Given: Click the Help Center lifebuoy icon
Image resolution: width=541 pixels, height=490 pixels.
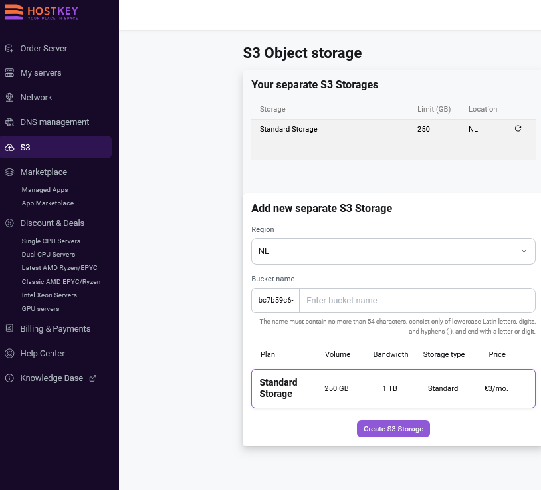Looking at the screenshot, I should (9, 353).
